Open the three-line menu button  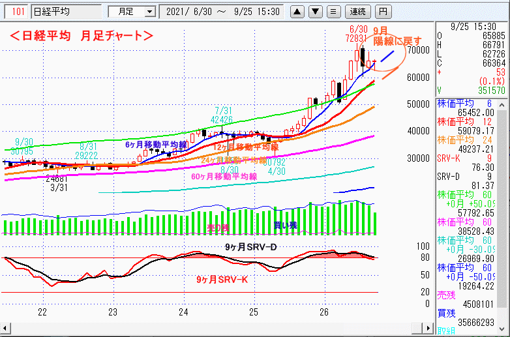(x=333, y=12)
